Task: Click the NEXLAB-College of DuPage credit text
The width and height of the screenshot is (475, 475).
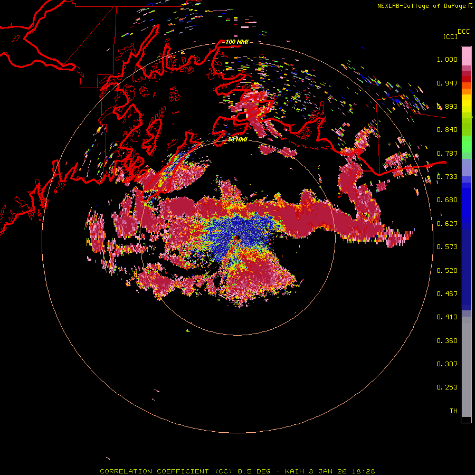Action: pyautogui.click(x=422, y=6)
